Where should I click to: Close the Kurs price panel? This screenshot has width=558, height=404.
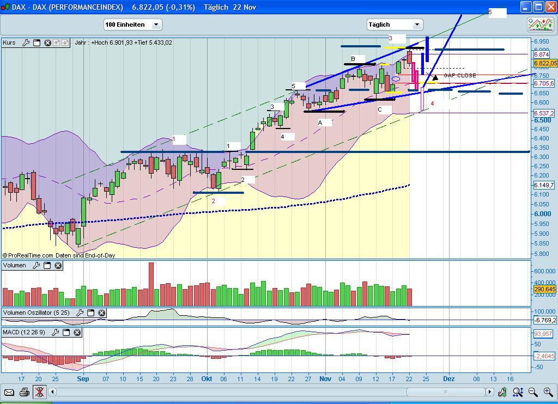pos(47,42)
